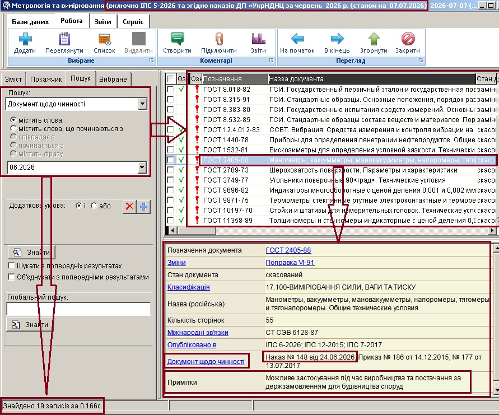The image size is (499, 415).
Task: Remove additional condition with red X
Action: [x=129, y=207]
